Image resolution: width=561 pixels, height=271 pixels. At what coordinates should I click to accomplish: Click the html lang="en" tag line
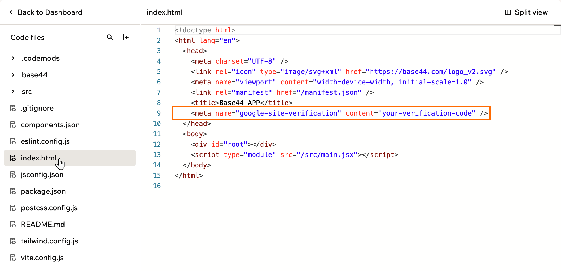click(x=207, y=40)
